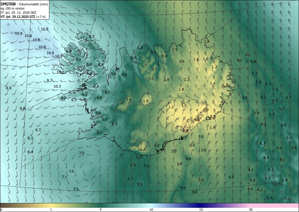Select the 10.2 value label
Image resolution: width=299 pixels, height=212 pixels.
click(60, 72)
